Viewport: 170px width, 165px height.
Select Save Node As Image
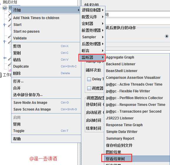(46, 103)
